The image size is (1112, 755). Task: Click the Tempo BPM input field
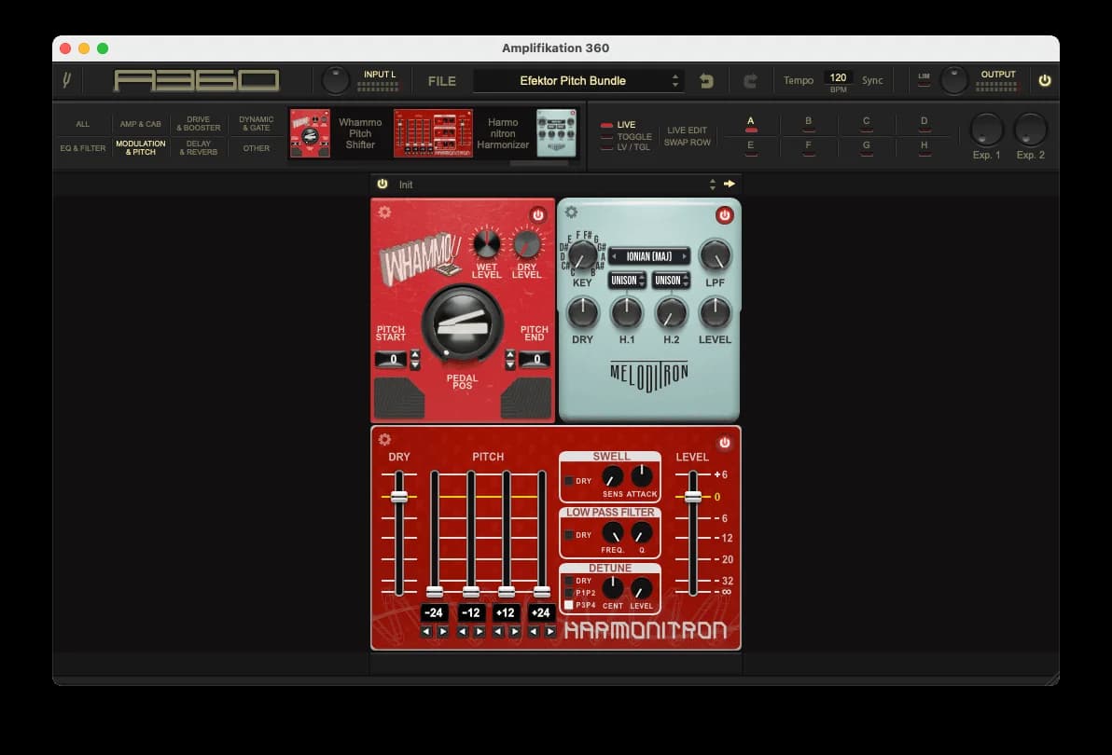point(838,77)
